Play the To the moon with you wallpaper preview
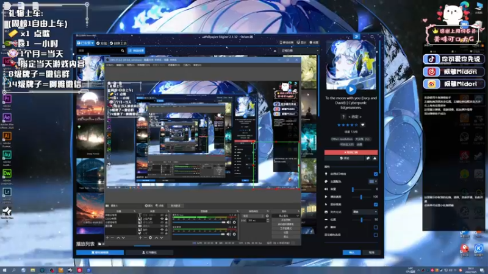The width and height of the screenshot is (488, 274). 351,90
